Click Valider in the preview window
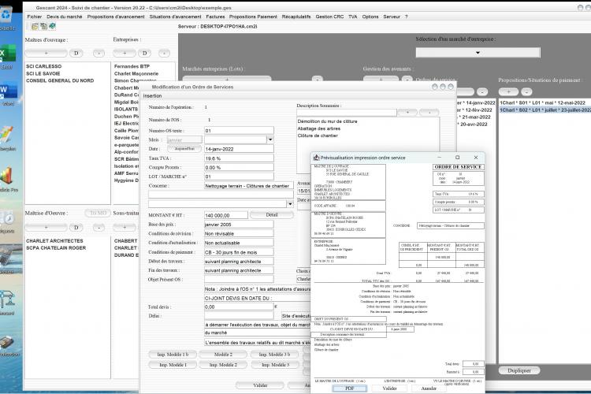Screen dimensions: 591x394 pyautogui.click(x=389, y=388)
